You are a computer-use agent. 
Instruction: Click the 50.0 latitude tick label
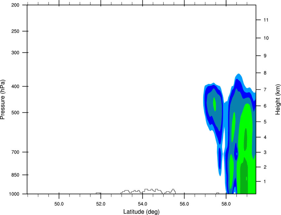[59, 204]
